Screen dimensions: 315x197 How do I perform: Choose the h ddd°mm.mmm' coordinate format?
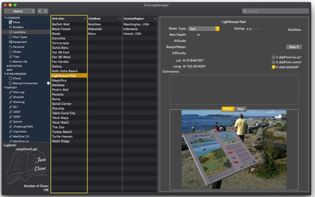[x=274, y=62]
